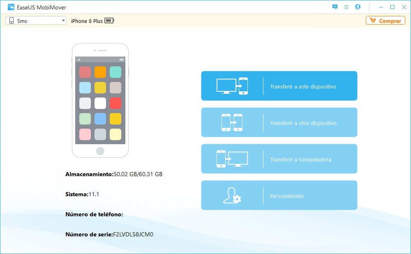Click the battery icon beside iPhone 8 Plus
The width and height of the screenshot is (411, 254).
[109, 20]
